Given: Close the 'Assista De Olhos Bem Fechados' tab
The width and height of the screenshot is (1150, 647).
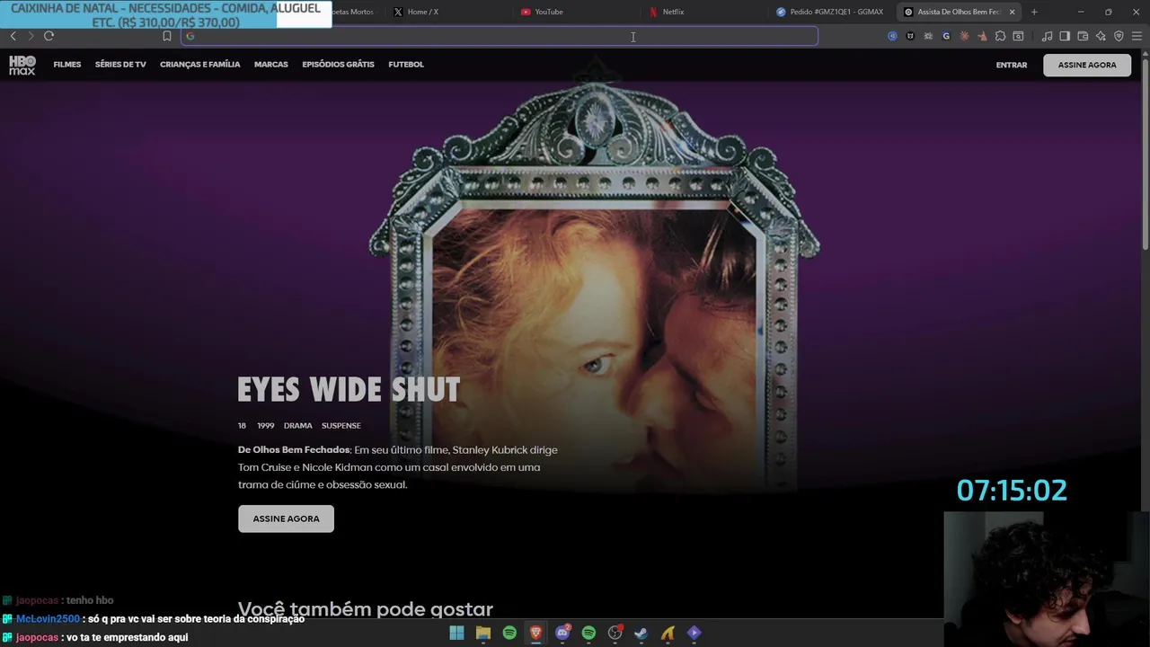Looking at the screenshot, I should click(x=1013, y=12).
